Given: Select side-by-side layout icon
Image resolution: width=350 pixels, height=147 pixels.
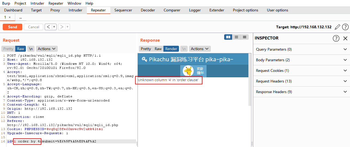Looking at the screenshot, I should [x=228, y=37].
